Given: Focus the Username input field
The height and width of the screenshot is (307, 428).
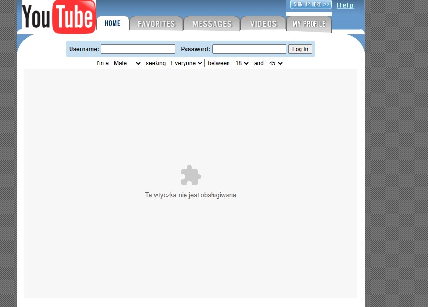Looking at the screenshot, I should click(x=138, y=49).
